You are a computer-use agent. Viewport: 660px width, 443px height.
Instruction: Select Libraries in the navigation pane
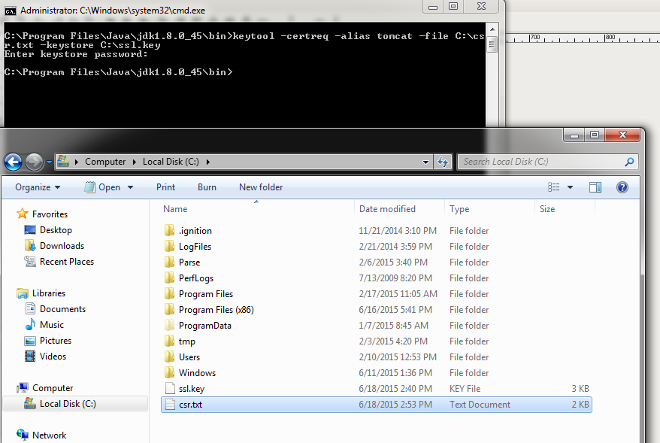pyautogui.click(x=49, y=293)
